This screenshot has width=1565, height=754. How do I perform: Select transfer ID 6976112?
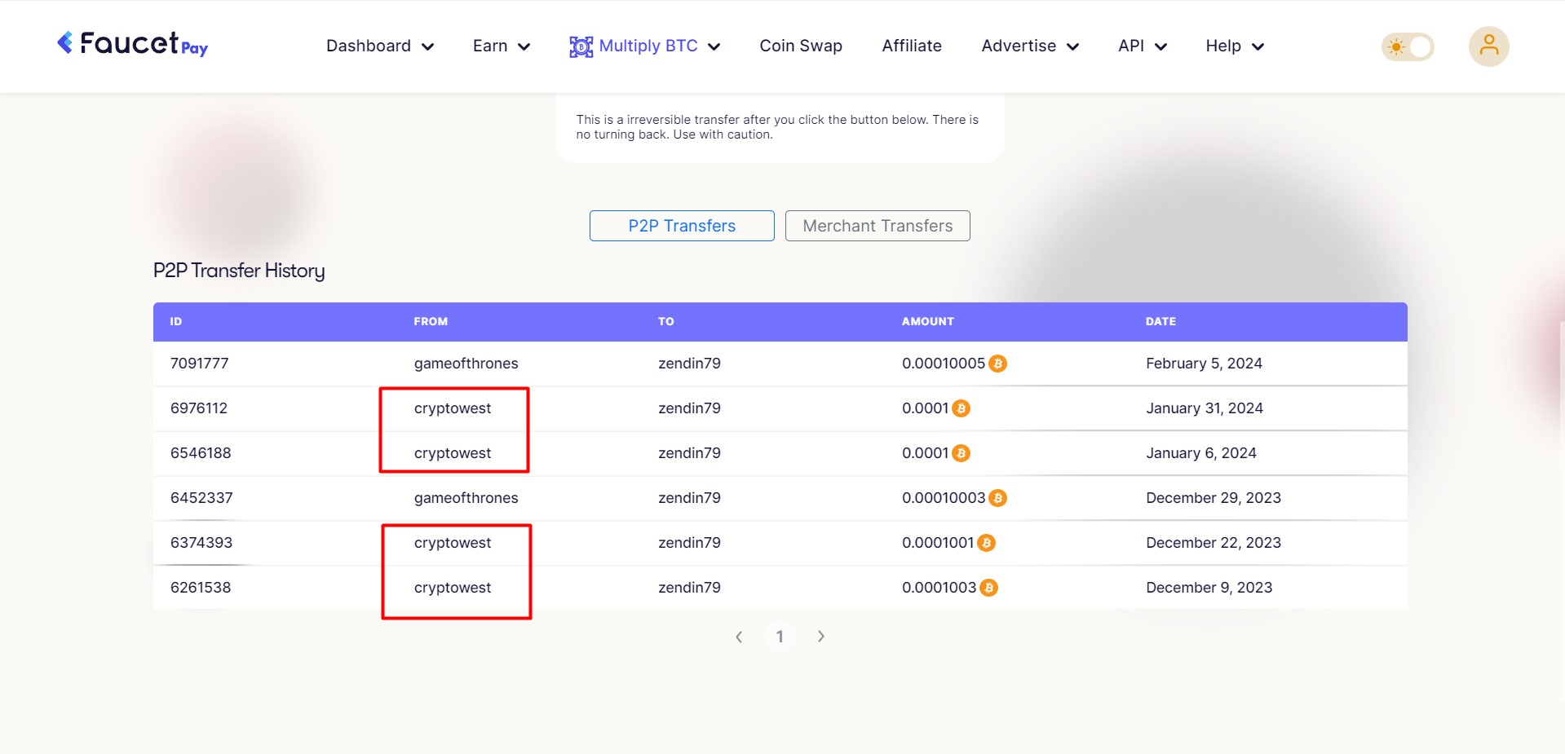pos(199,408)
